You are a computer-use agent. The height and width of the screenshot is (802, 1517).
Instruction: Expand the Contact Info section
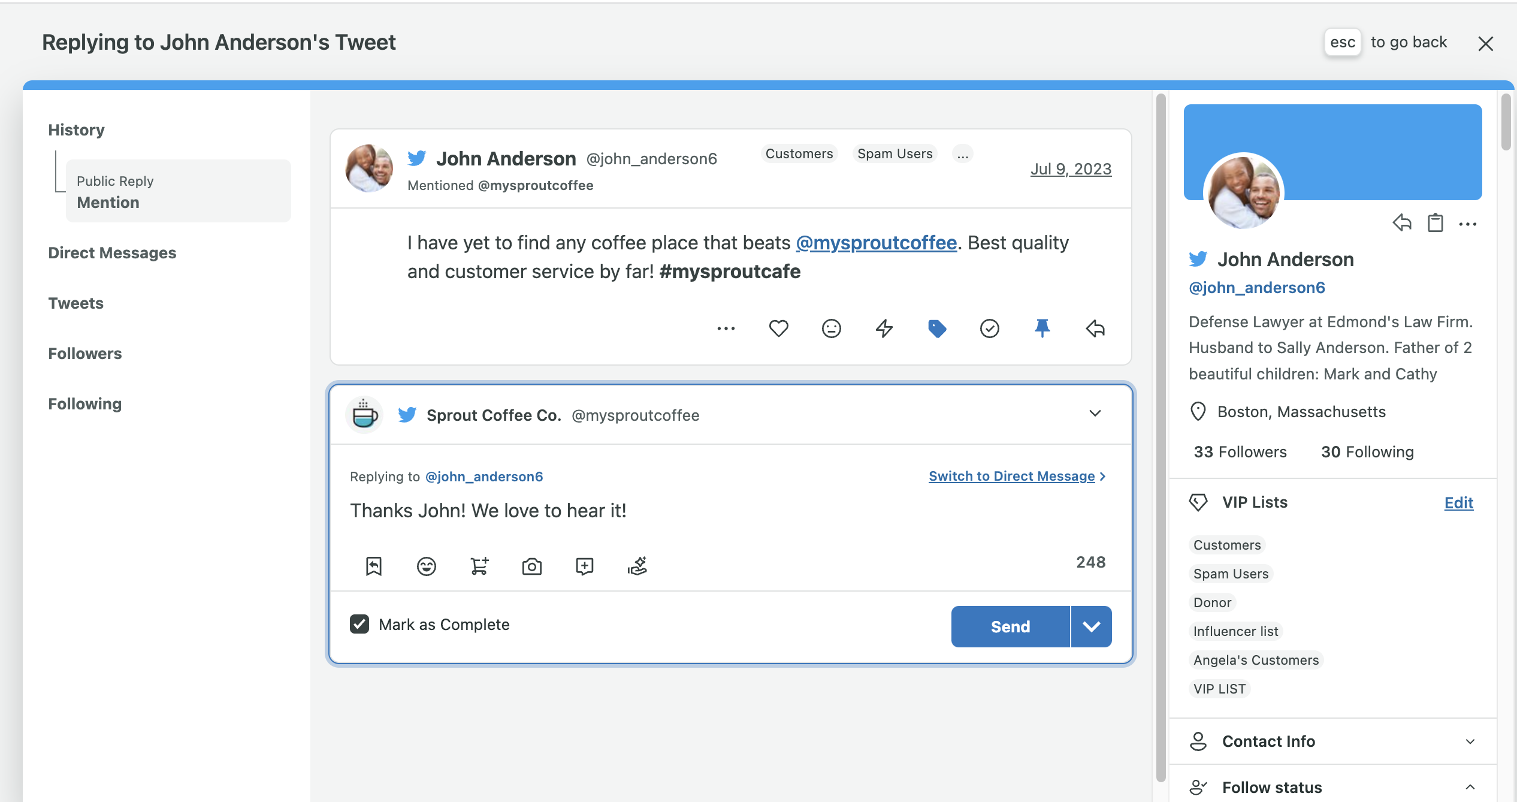(1470, 741)
